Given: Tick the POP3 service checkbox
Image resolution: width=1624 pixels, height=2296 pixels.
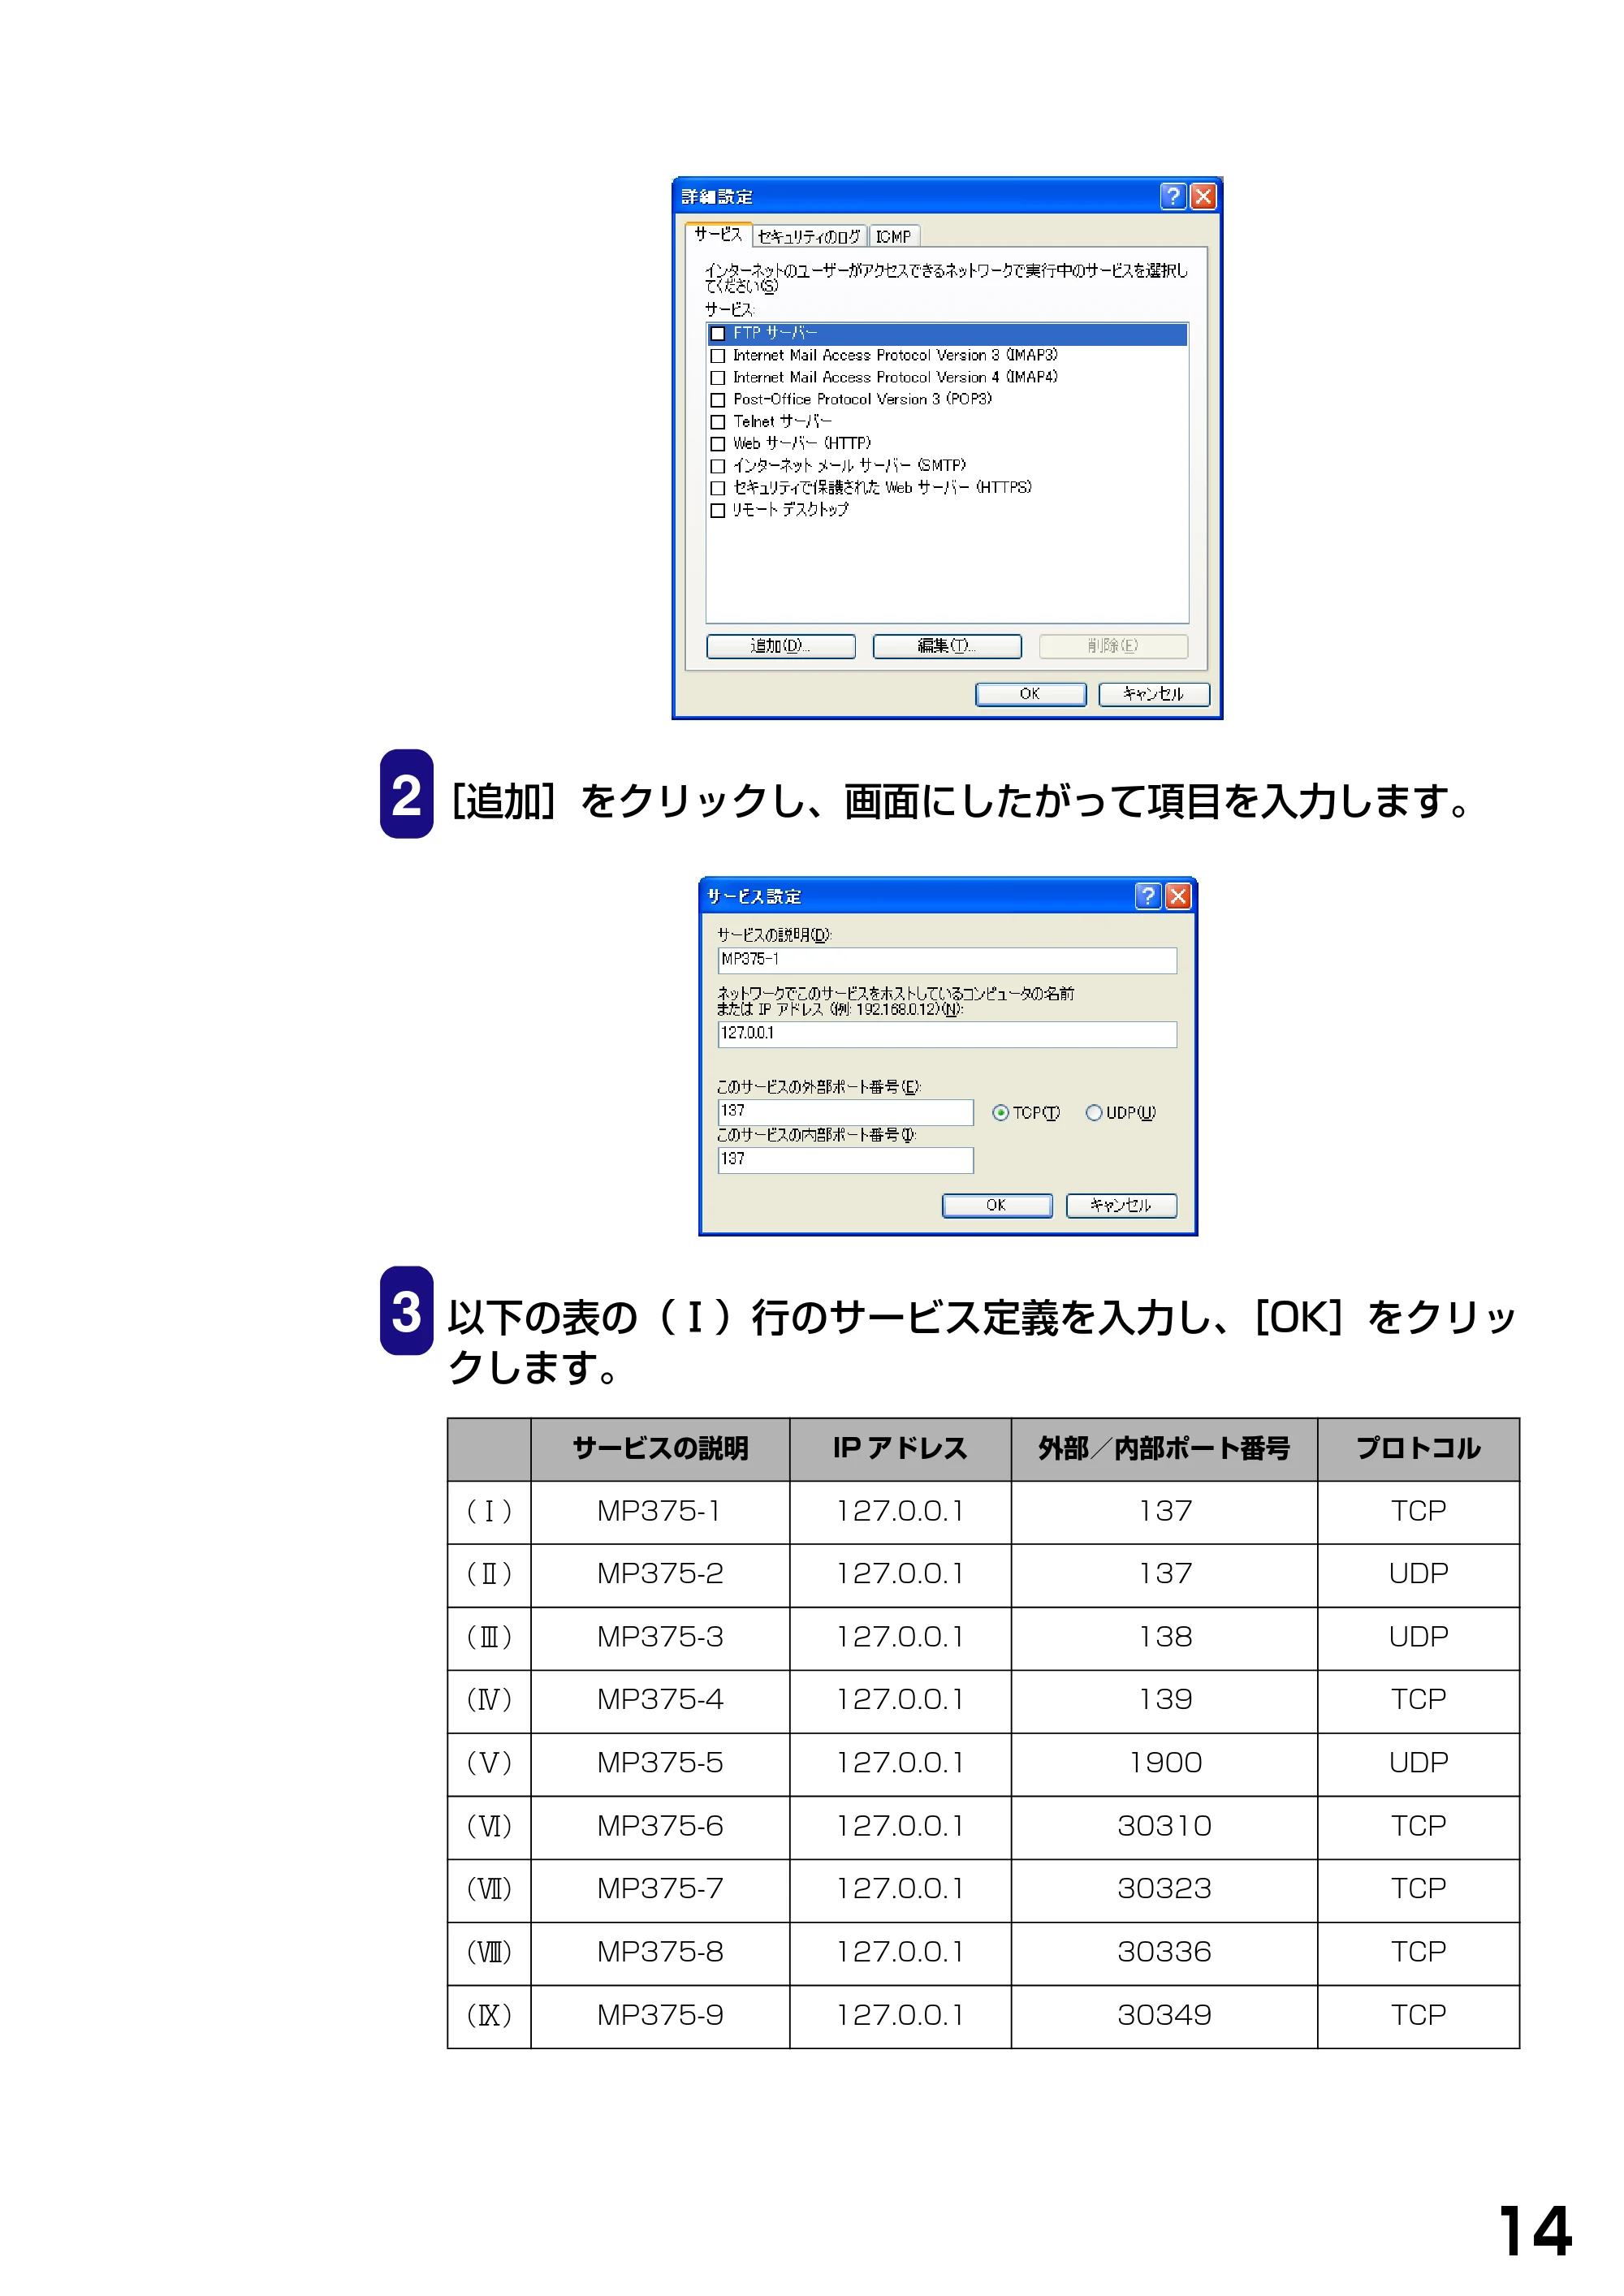Looking at the screenshot, I should coord(717,399).
